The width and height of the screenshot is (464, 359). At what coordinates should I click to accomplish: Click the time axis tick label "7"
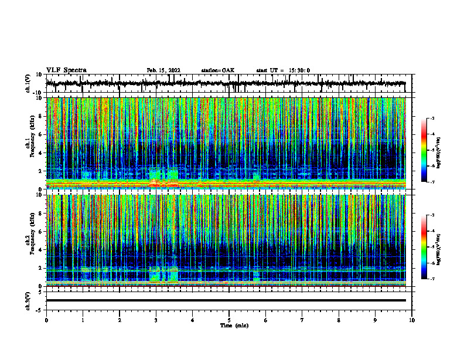click(x=302, y=320)
